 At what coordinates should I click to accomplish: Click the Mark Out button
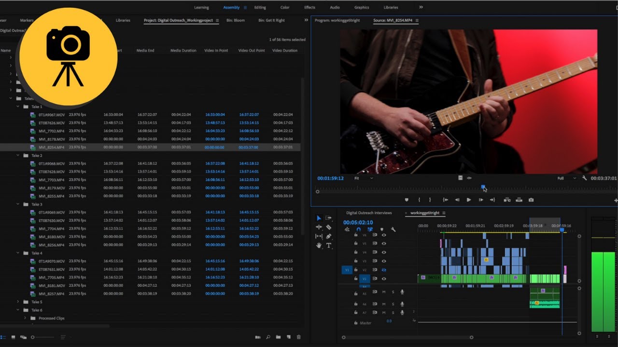tap(430, 200)
